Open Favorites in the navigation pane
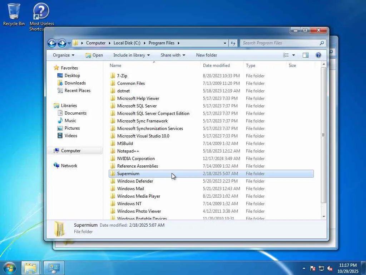Screen dimensions: 366x275 tap(66, 68)
